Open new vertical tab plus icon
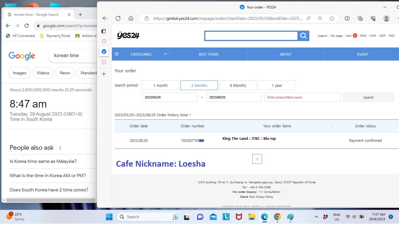This screenshot has height=245, width=399. point(104,74)
